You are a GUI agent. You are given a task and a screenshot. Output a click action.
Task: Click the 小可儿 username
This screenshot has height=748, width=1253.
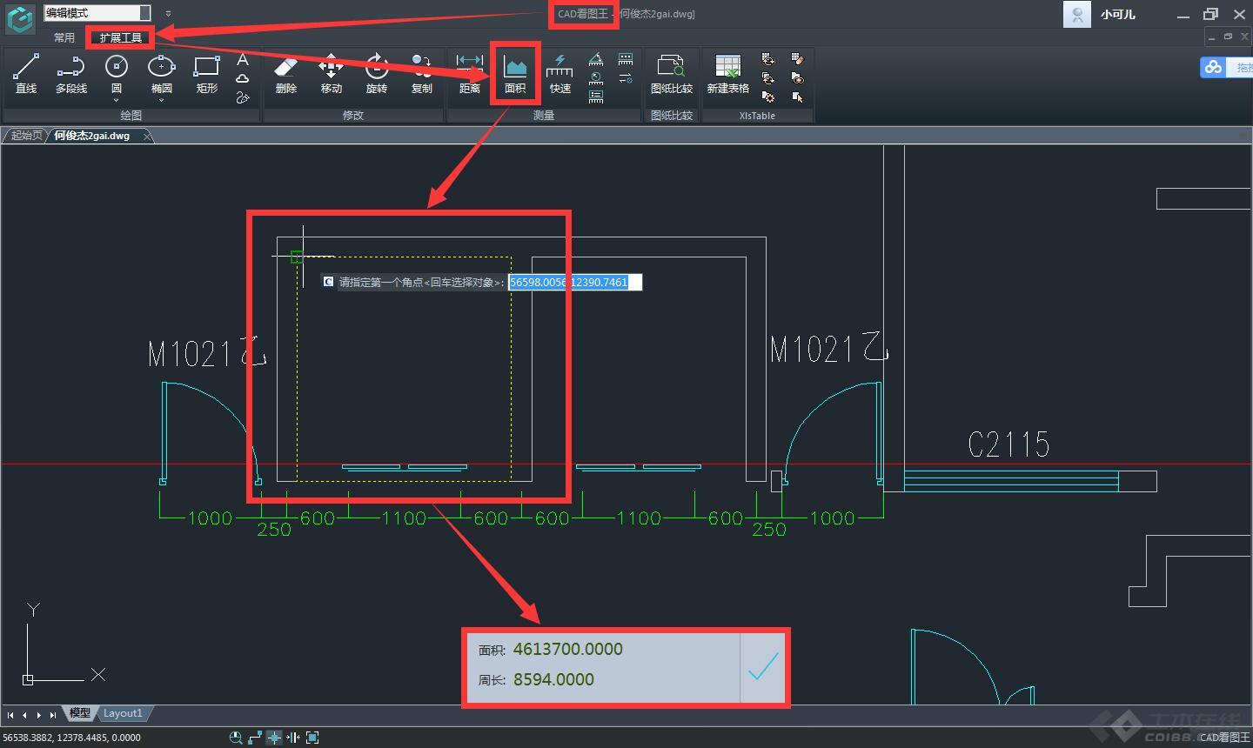coord(1118,14)
